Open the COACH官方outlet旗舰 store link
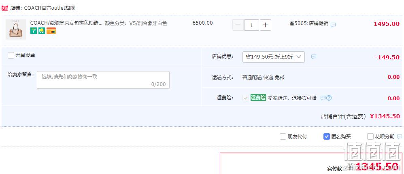 [x=49, y=8]
